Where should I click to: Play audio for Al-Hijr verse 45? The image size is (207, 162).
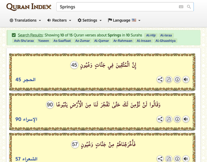point(186,79)
